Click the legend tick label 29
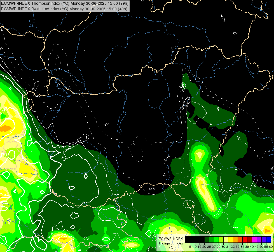Image resolution: width=274 pixels, height=252 pixels. click(x=219, y=247)
